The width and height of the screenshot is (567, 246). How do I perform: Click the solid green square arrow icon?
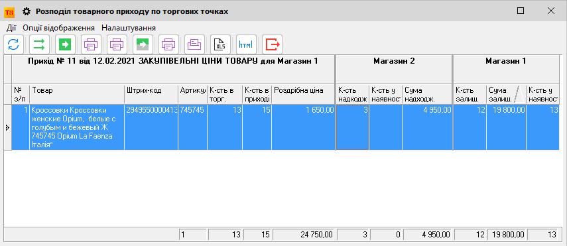click(x=65, y=45)
